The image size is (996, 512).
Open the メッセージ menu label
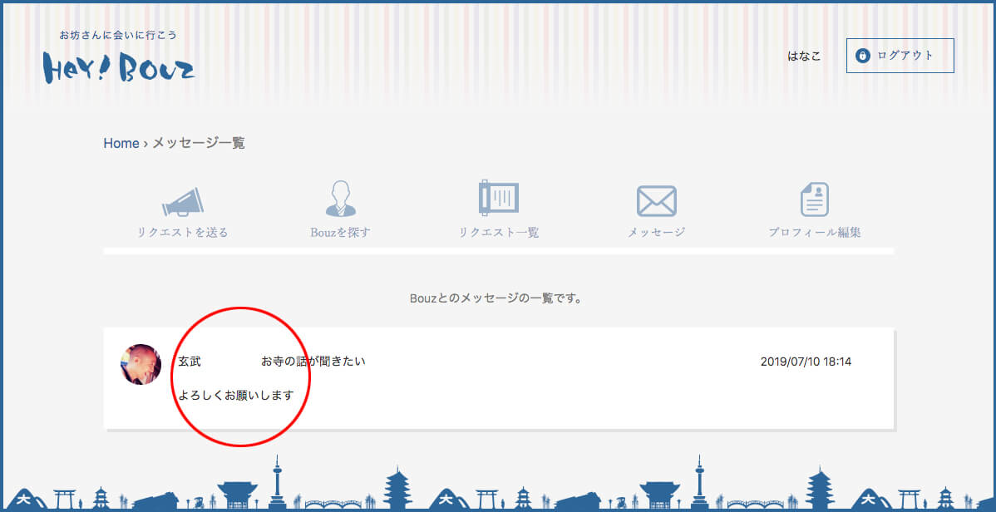(657, 233)
